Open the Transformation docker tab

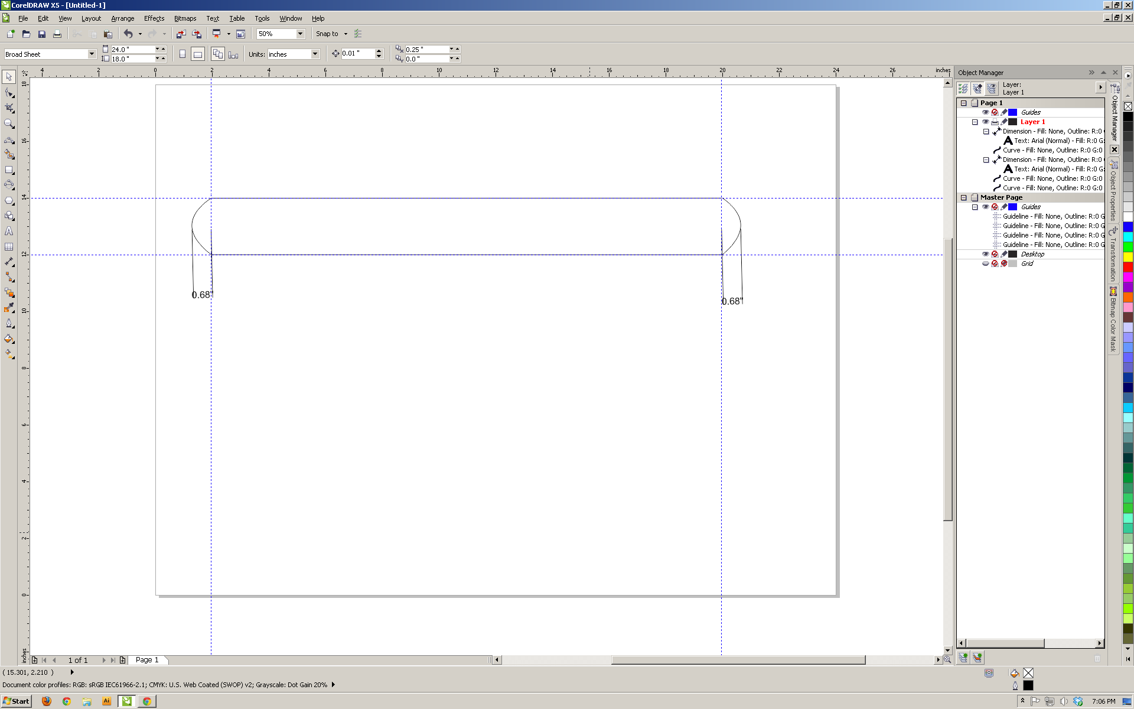click(x=1113, y=254)
